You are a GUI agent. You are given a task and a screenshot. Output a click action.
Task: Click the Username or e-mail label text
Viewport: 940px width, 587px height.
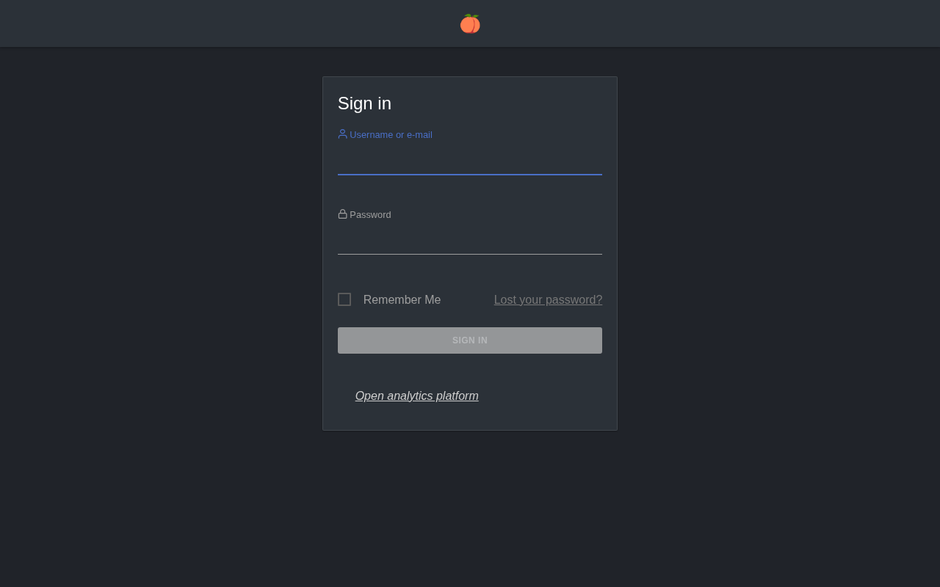(391, 135)
